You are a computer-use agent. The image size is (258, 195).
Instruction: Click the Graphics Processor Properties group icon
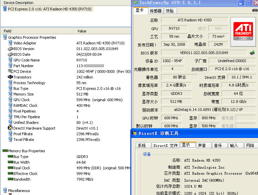5,37
